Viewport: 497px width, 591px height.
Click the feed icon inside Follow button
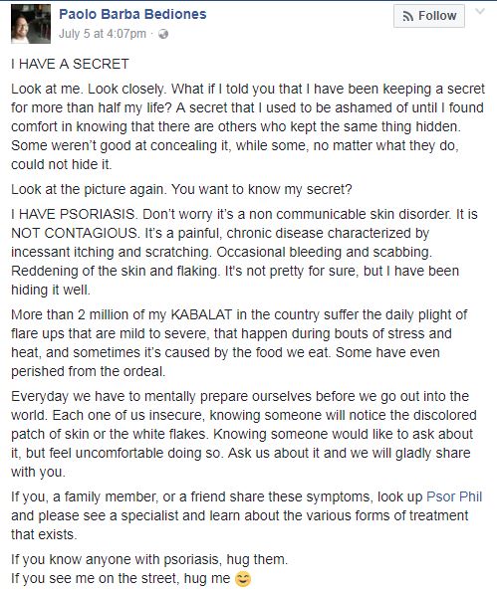(x=408, y=16)
